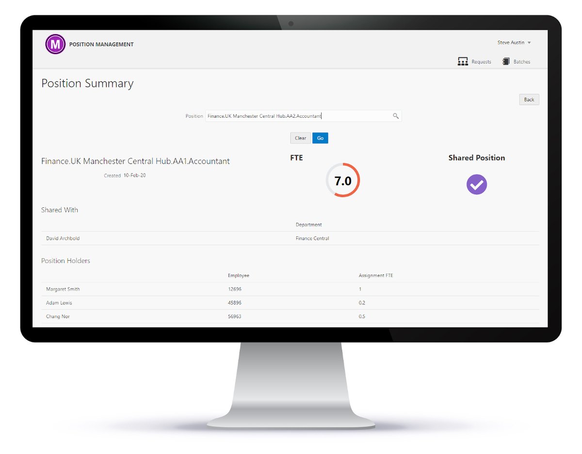Click the Employee column header

(x=239, y=275)
